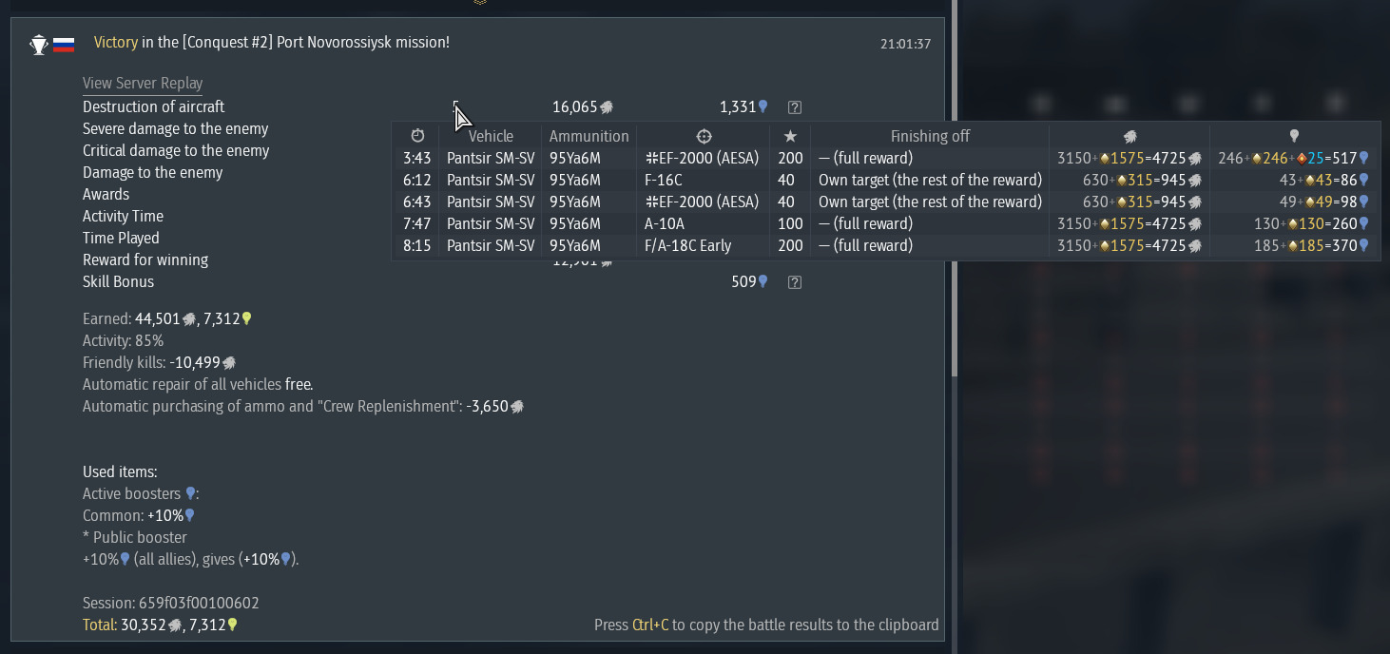The width and height of the screenshot is (1390, 654).
Task: Open help icon beside Skill Bonus
Action: (x=795, y=282)
